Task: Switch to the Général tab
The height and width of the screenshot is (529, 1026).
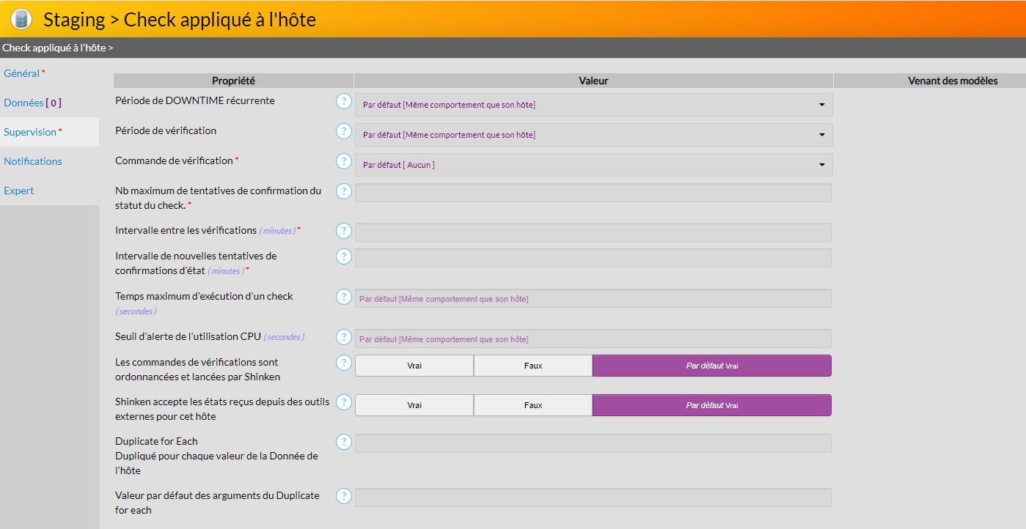Action: coord(22,73)
